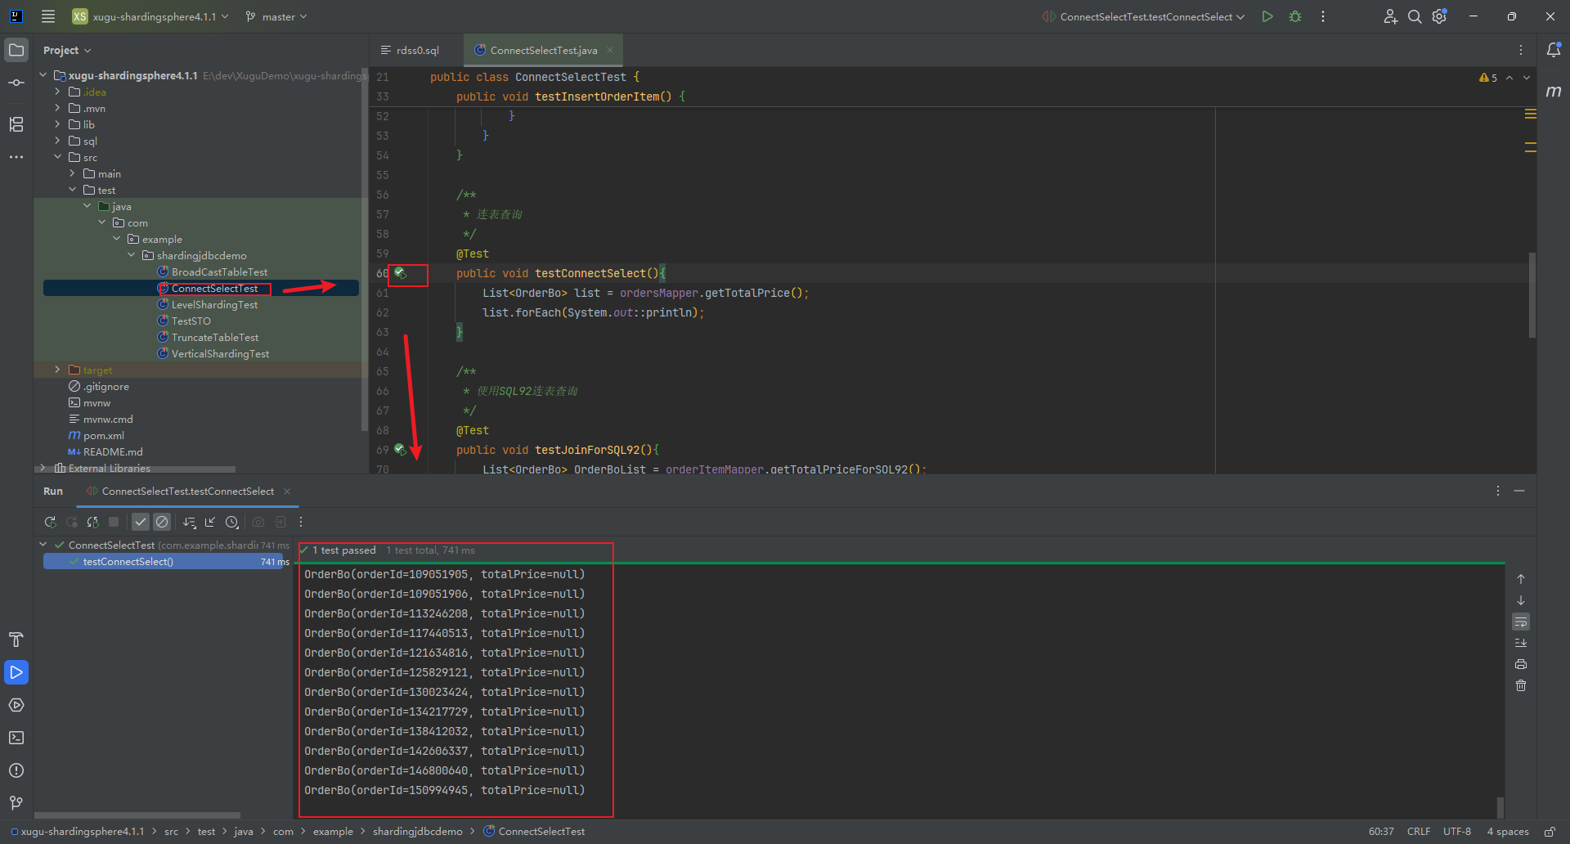
Task: Toggle soft-wrap in console output
Action: tap(1521, 622)
